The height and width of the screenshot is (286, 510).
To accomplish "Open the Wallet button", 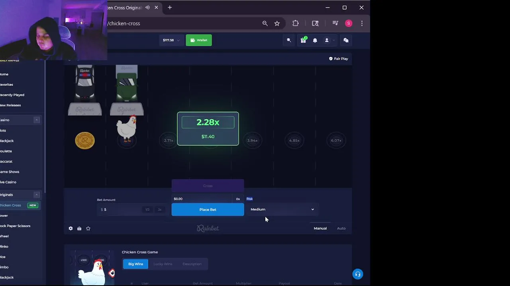I will (x=199, y=40).
